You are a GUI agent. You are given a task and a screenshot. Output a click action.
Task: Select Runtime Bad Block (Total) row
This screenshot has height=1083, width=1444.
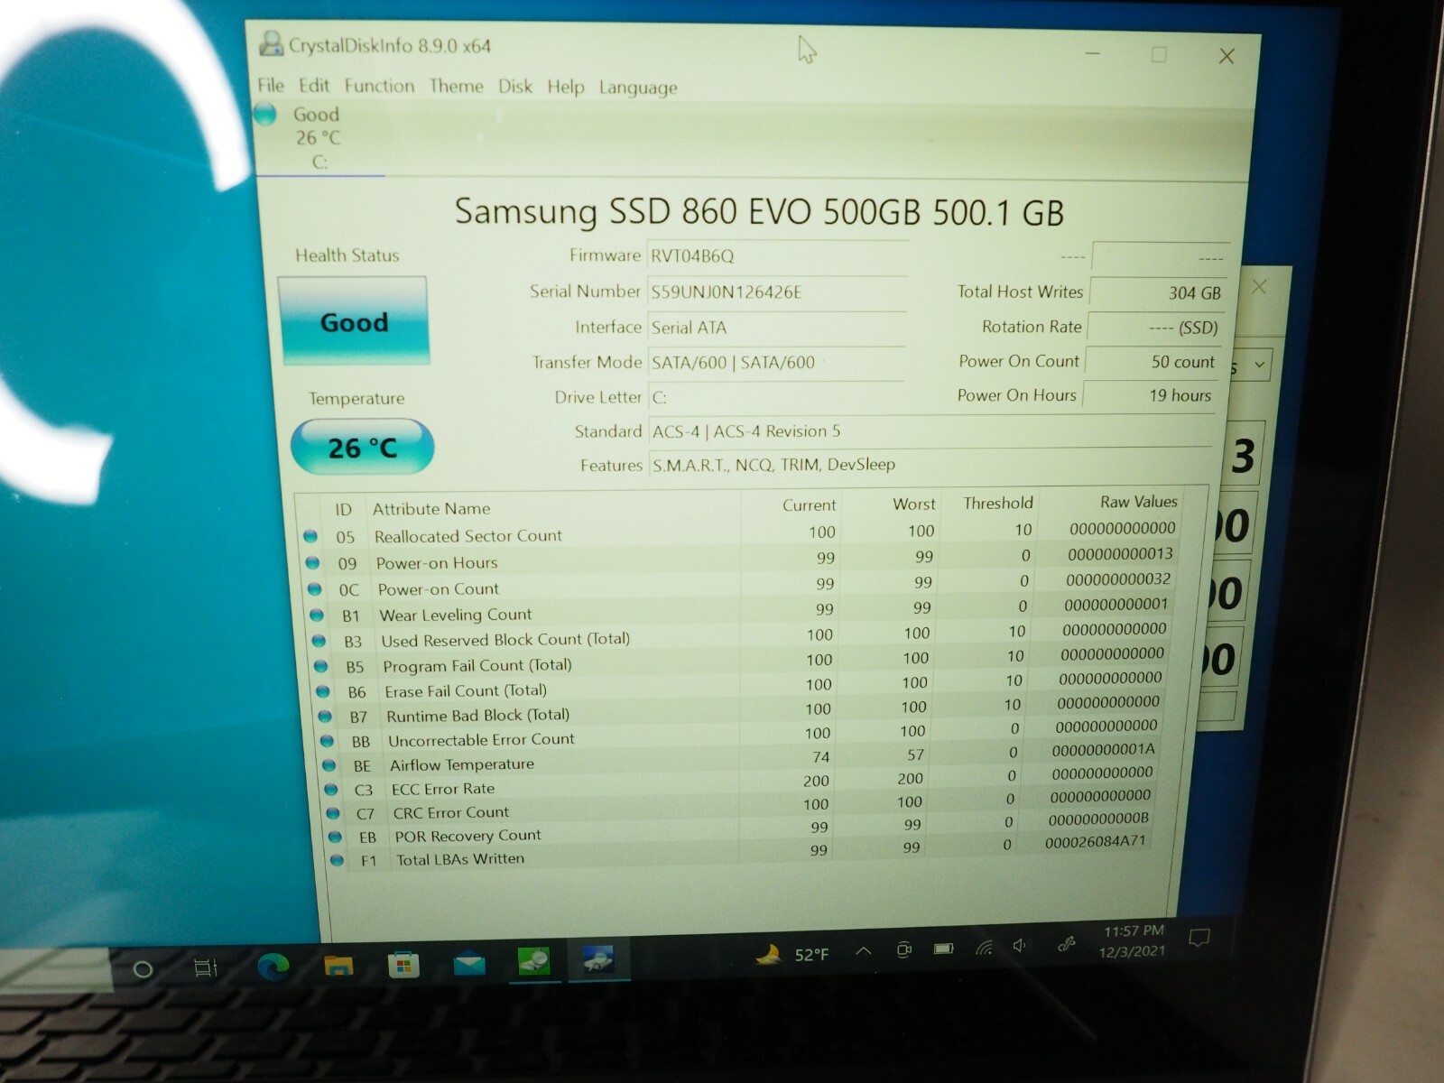(x=741, y=710)
